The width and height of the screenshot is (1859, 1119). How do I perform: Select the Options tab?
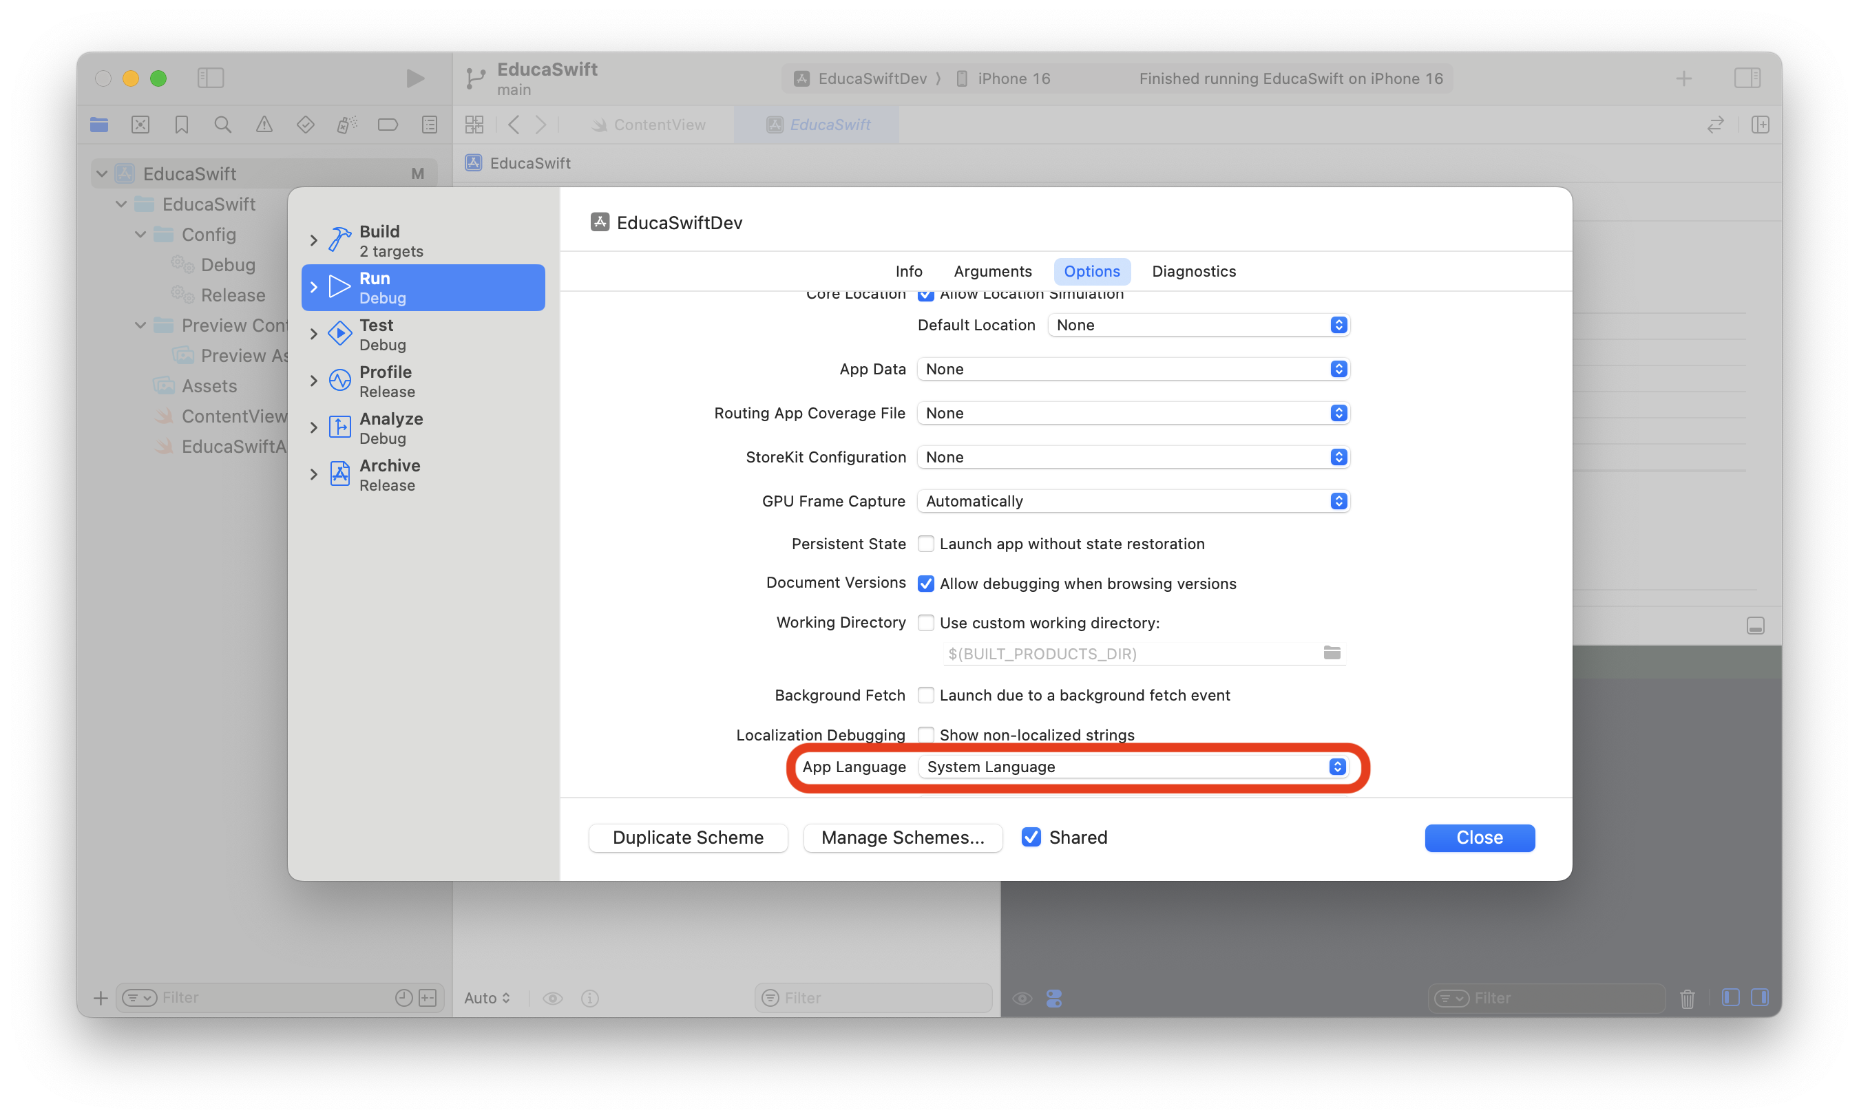1091,271
